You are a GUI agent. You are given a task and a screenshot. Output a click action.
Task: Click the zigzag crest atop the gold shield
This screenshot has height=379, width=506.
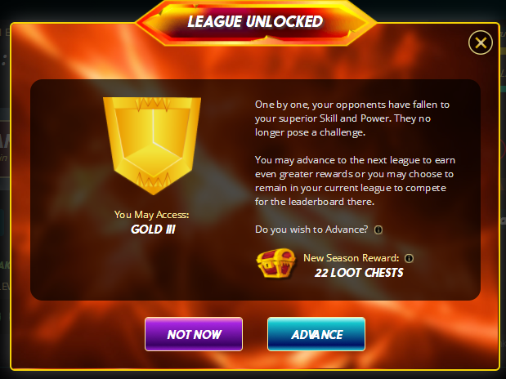153,105
